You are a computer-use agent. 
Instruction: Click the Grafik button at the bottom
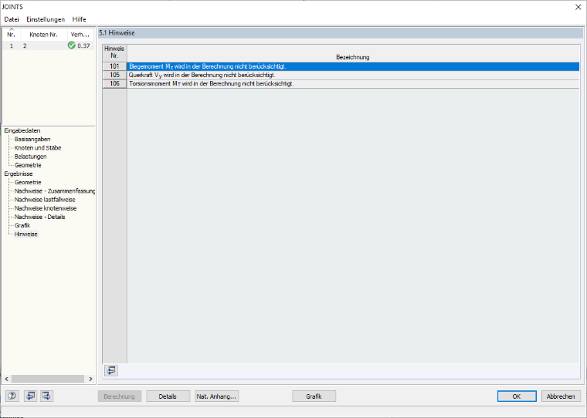[314, 396]
